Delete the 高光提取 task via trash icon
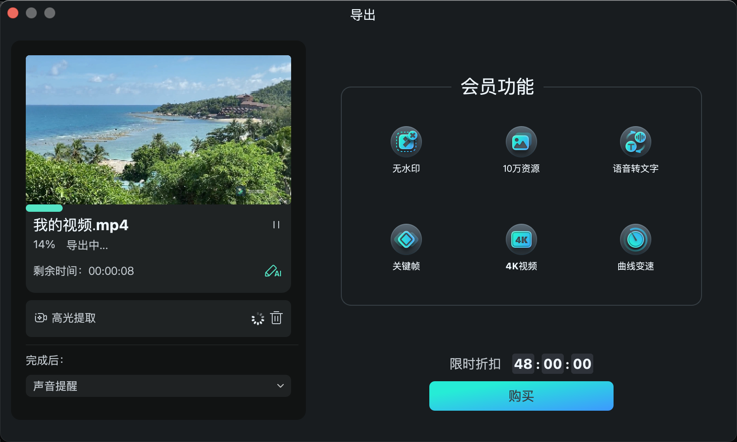 [276, 318]
